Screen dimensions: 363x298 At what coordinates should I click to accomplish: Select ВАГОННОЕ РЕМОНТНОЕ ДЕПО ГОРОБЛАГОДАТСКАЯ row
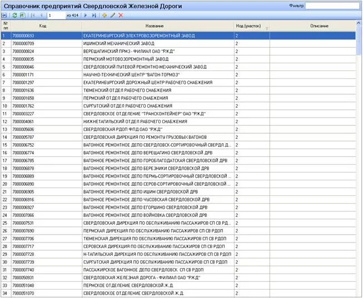(178, 160)
